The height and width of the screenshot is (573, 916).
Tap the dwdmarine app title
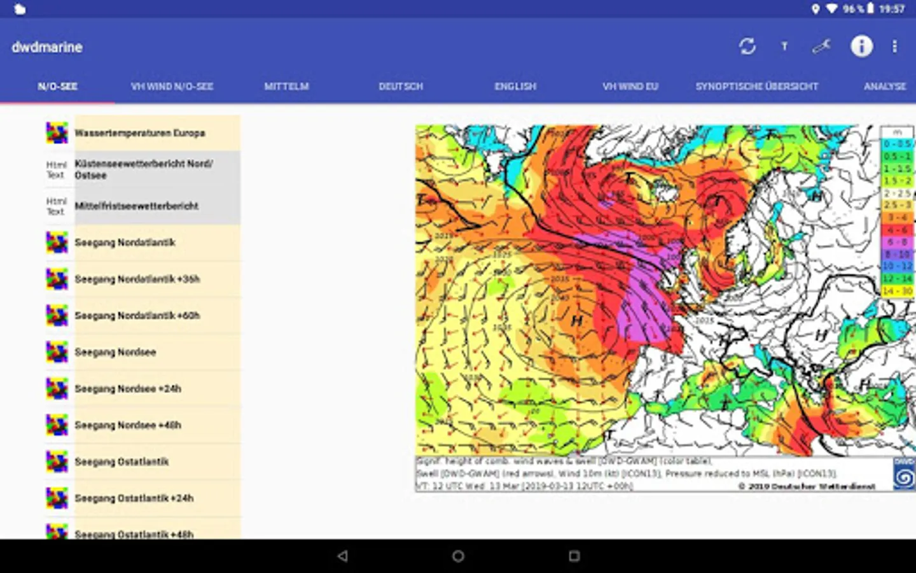tap(47, 47)
